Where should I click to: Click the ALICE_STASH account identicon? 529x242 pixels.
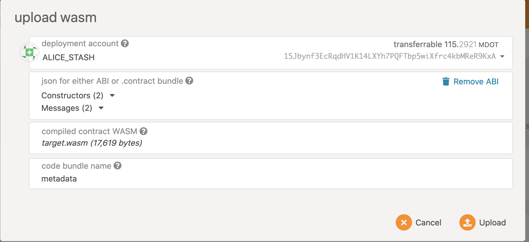29,52
